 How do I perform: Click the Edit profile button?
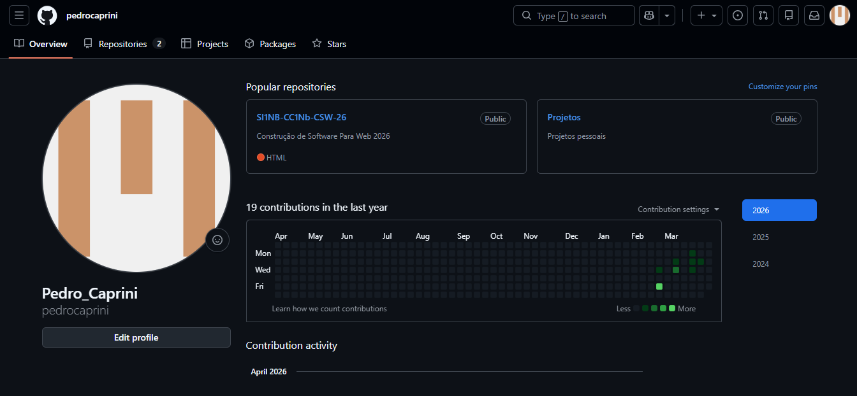[136, 337]
